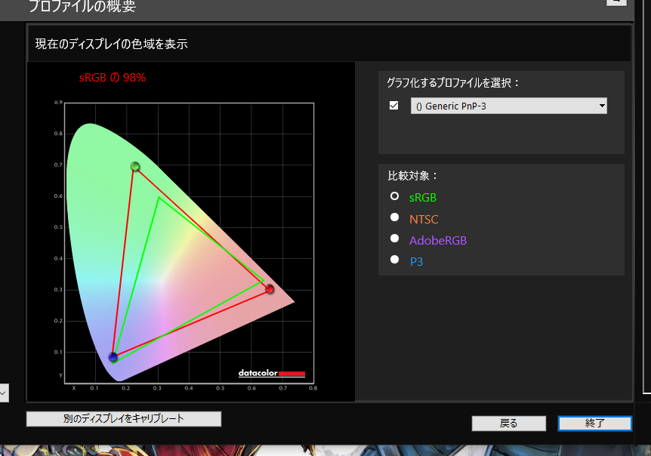Uncheck the Generic PnP-3 profile checkbox
The image size is (651, 456).
pyautogui.click(x=393, y=106)
